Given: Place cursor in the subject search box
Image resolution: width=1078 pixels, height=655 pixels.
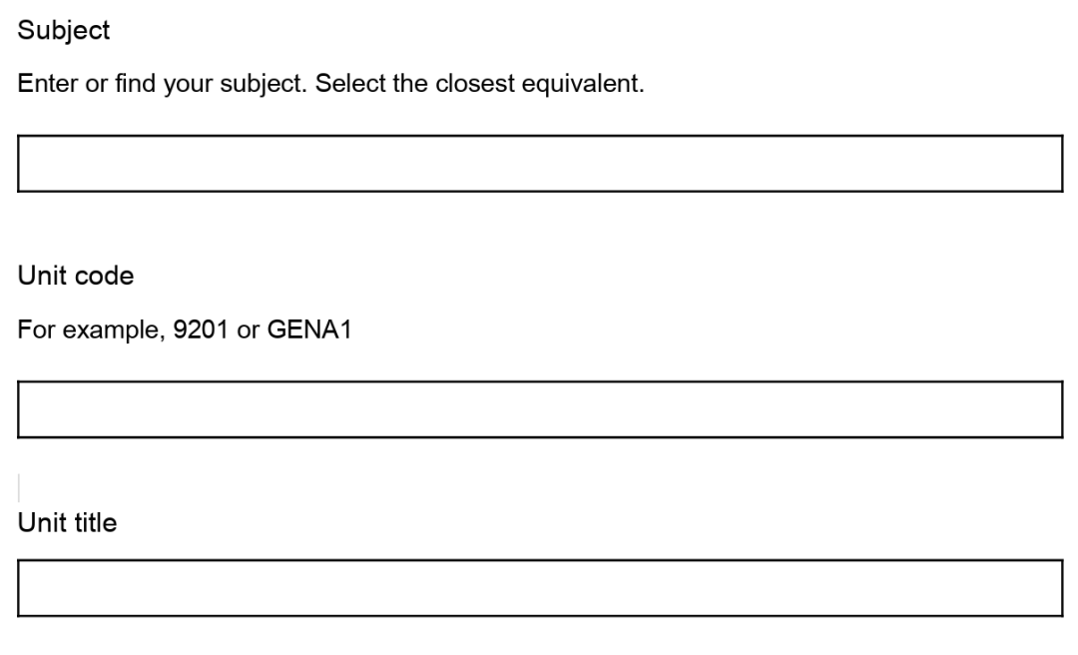Looking at the screenshot, I should (x=539, y=164).
